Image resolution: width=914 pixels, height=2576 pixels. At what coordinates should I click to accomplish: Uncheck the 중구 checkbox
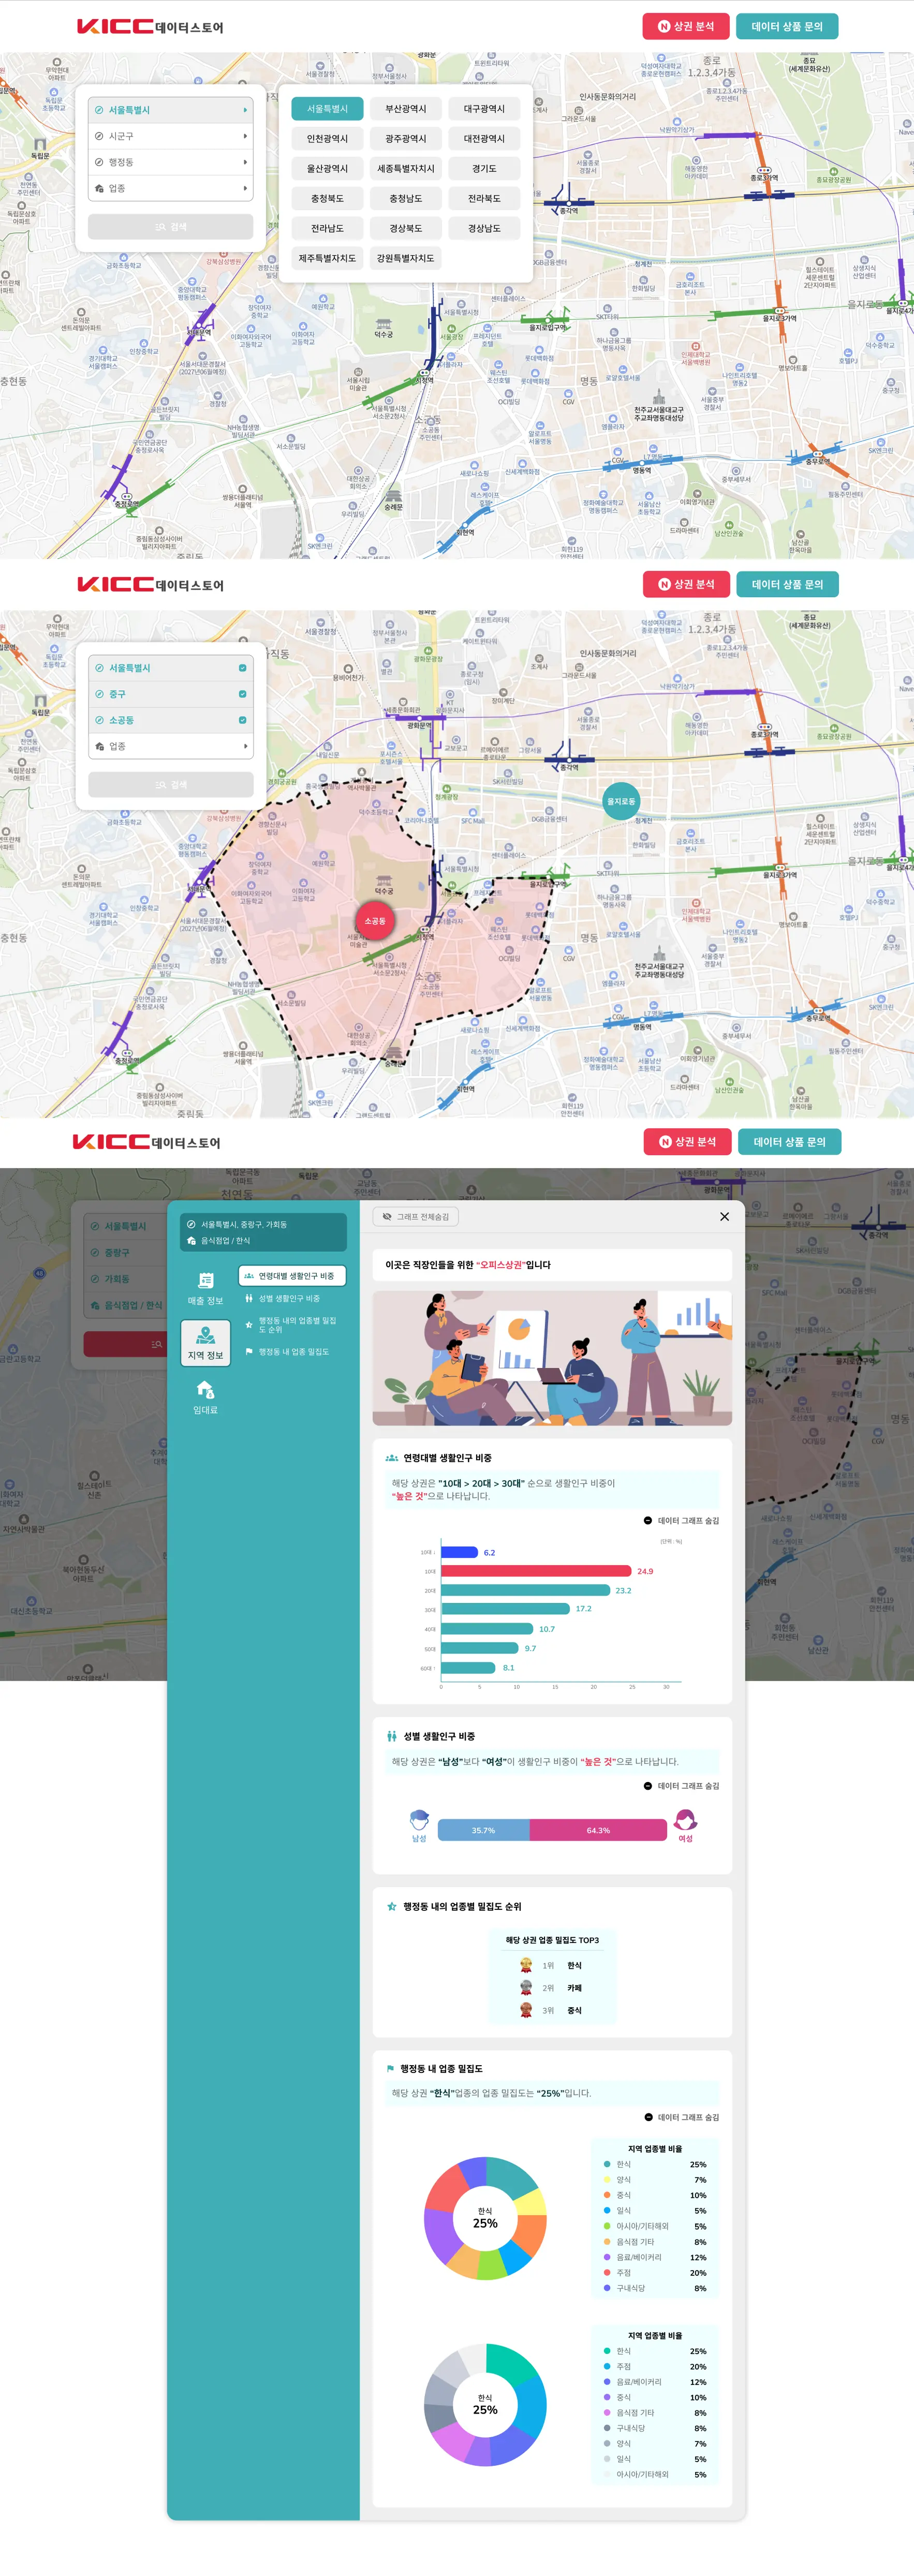click(x=242, y=694)
